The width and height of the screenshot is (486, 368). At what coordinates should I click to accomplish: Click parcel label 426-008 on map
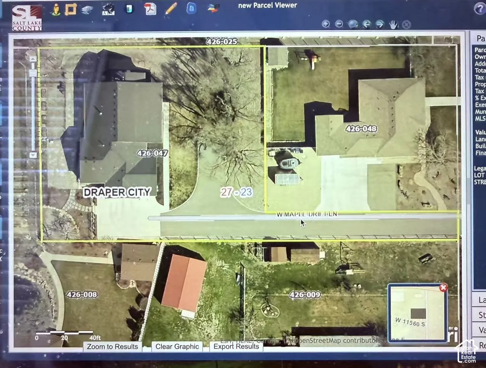82,294
